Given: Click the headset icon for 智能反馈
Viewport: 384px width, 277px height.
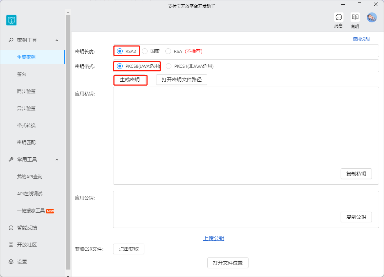Looking at the screenshot, I should pos(11,228).
